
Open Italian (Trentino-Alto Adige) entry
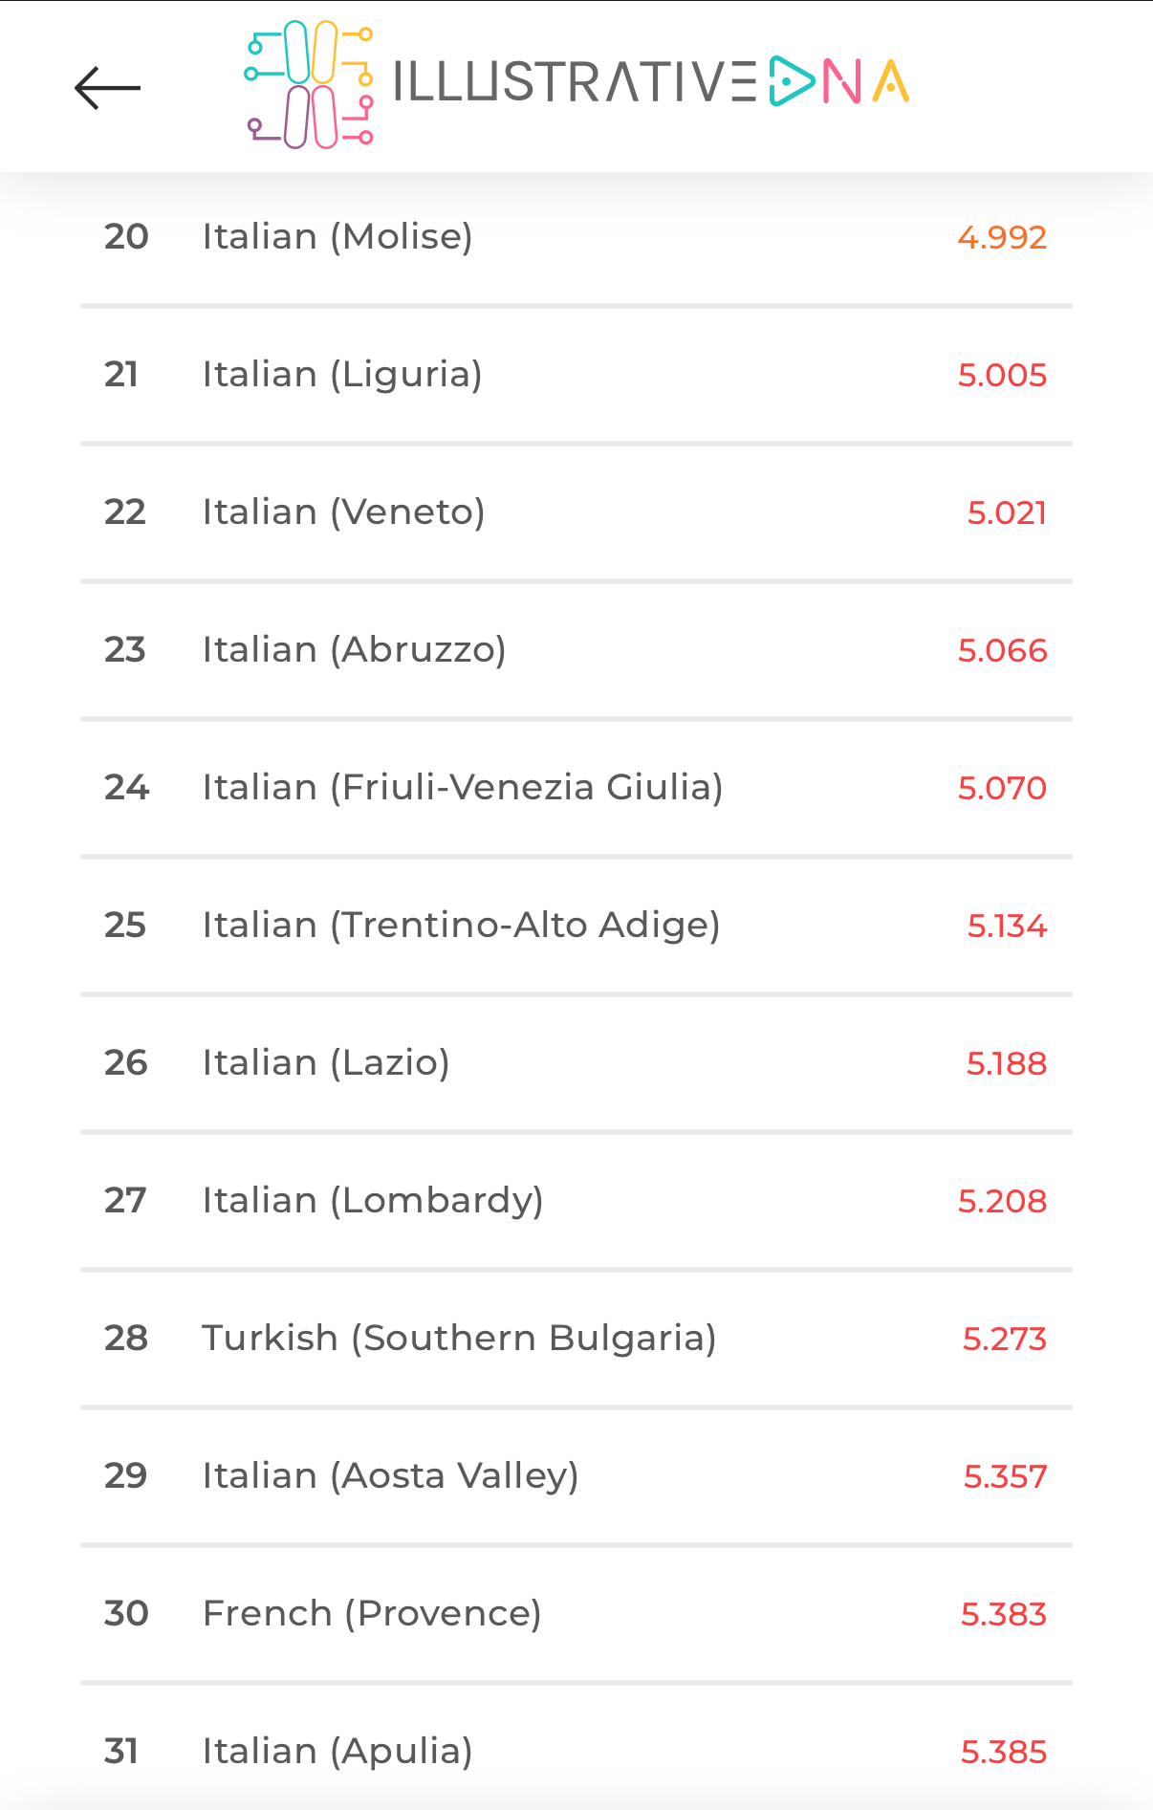coord(576,925)
